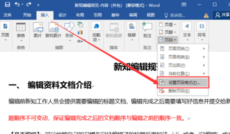Open the 符号 symbols dropdown
The width and height of the screenshot is (230, 134).
point(202,31)
